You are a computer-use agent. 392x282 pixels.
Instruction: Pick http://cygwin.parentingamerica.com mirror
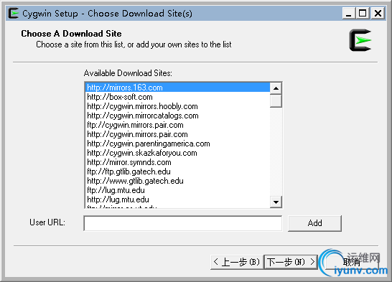tap(177, 144)
